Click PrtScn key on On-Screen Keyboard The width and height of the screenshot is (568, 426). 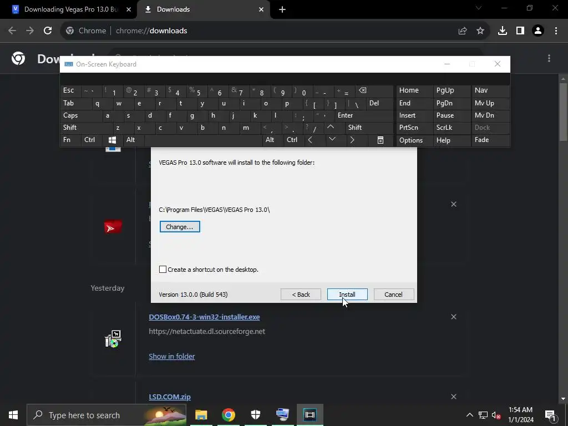(x=414, y=128)
